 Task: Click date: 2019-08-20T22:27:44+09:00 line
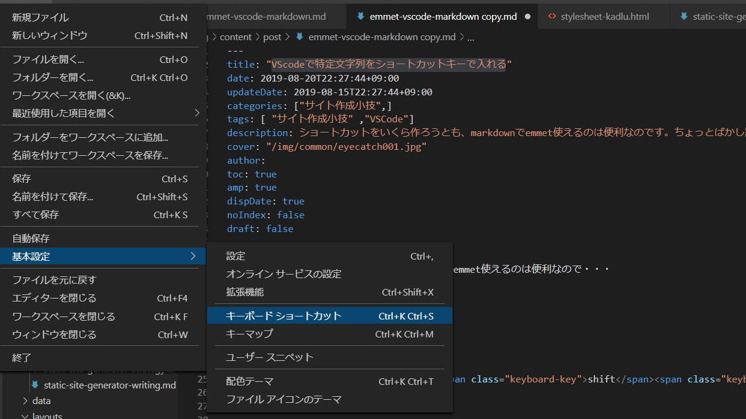313,78
